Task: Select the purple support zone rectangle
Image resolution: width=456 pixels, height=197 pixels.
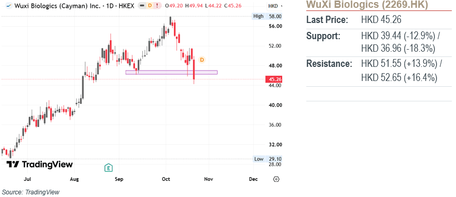Action: pyautogui.click(x=172, y=72)
